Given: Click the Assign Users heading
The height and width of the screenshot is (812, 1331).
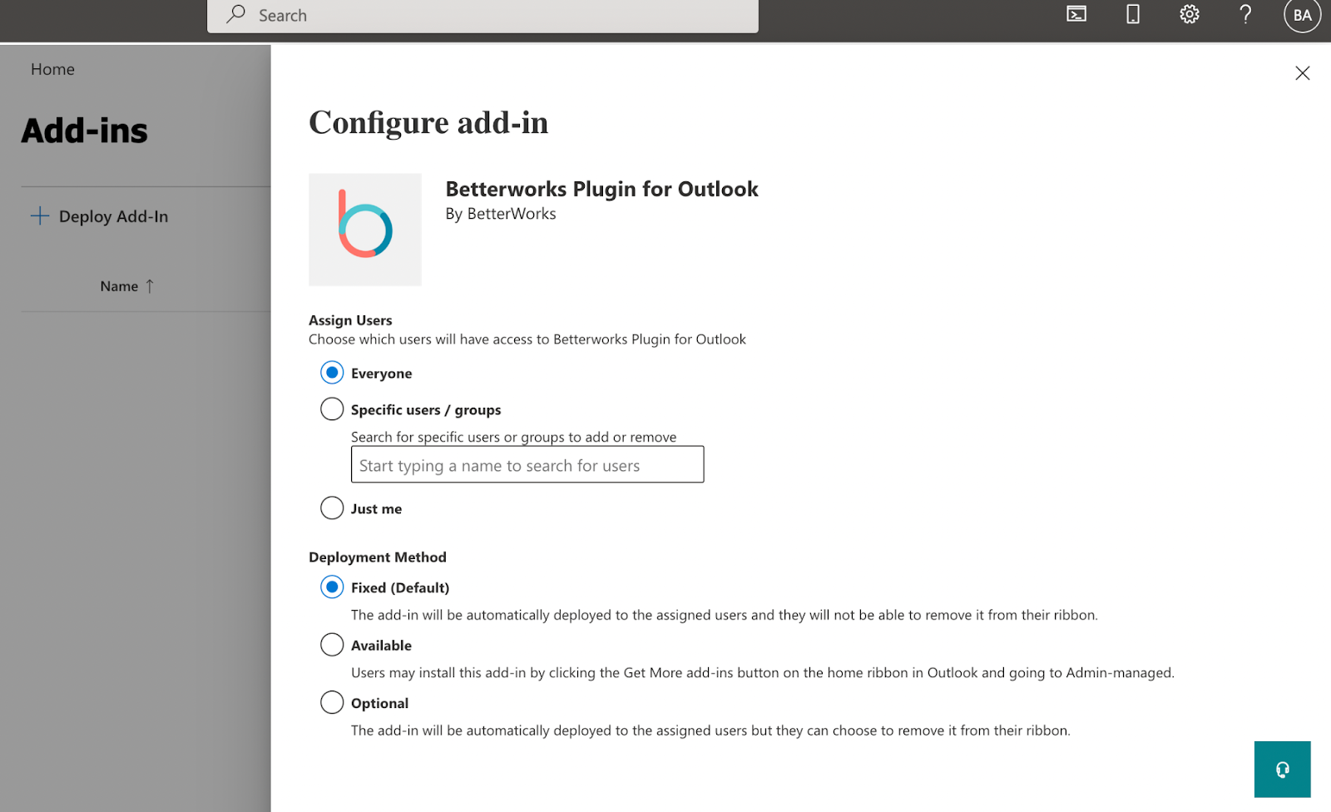Looking at the screenshot, I should coord(350,320).
